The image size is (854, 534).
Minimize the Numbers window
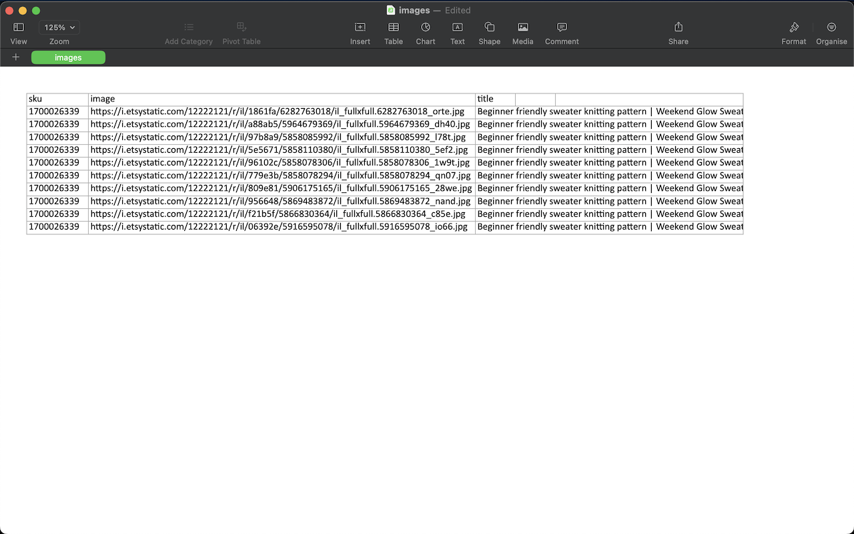23,11
